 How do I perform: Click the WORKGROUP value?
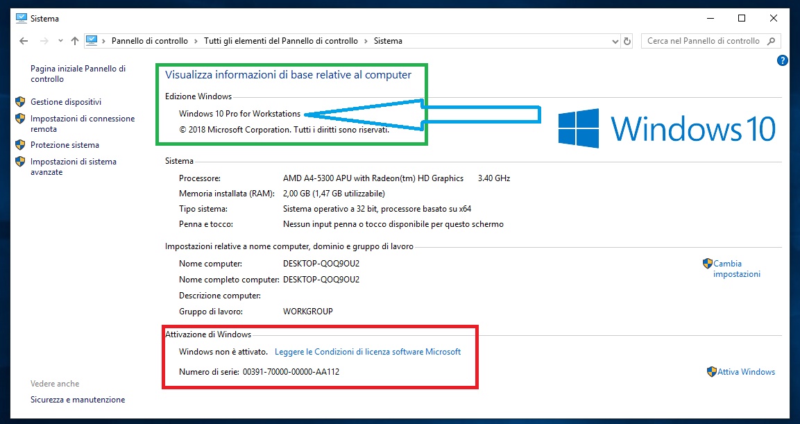click(x=308, y=312)
